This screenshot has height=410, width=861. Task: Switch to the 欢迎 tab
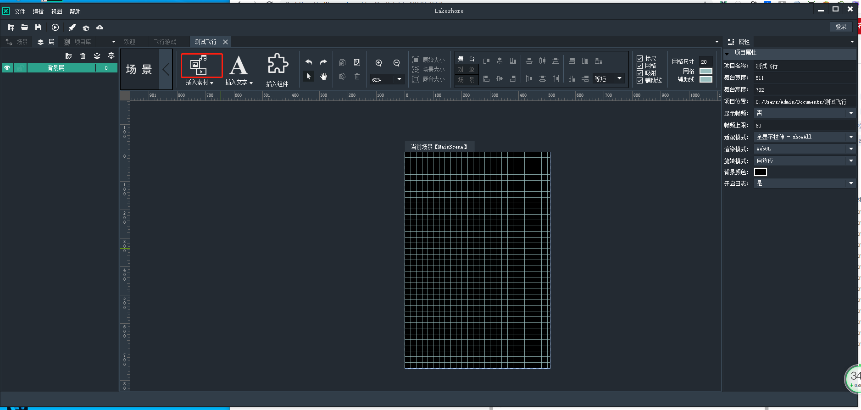tap(130, 42)
